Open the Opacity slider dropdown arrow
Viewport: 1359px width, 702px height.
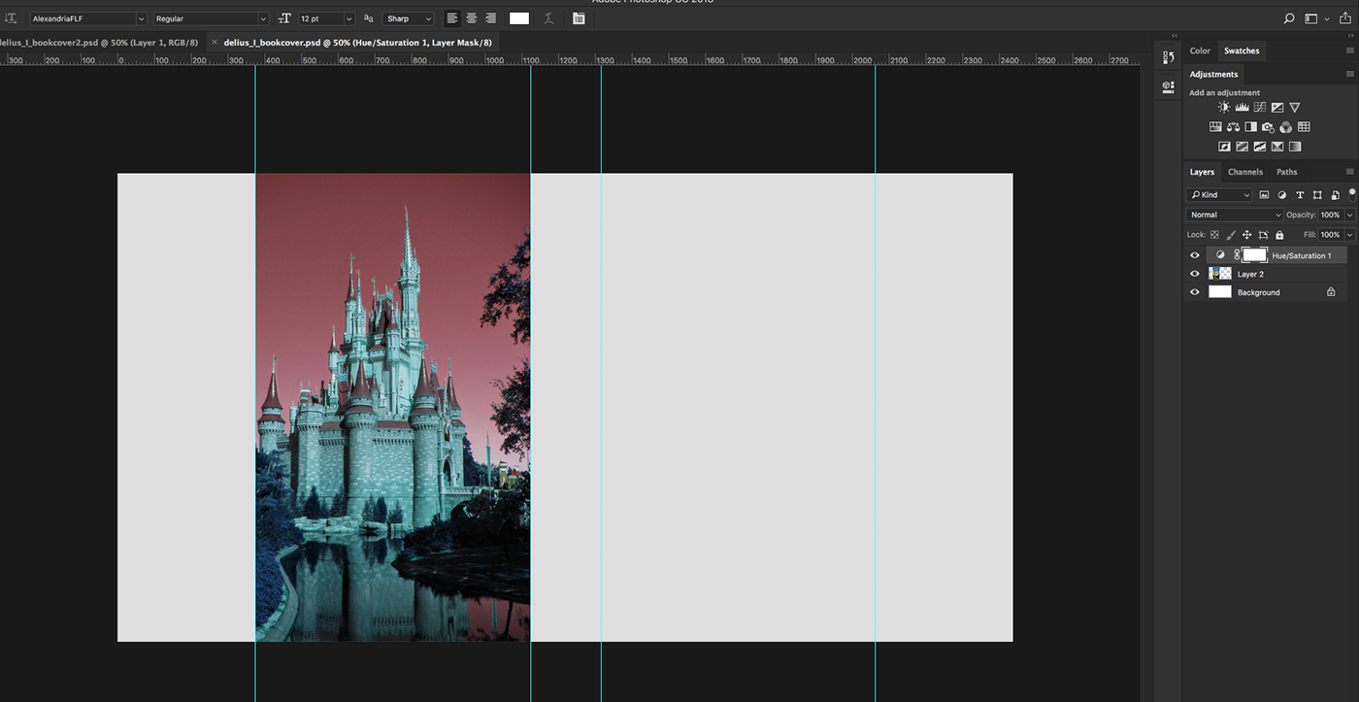1349,215
